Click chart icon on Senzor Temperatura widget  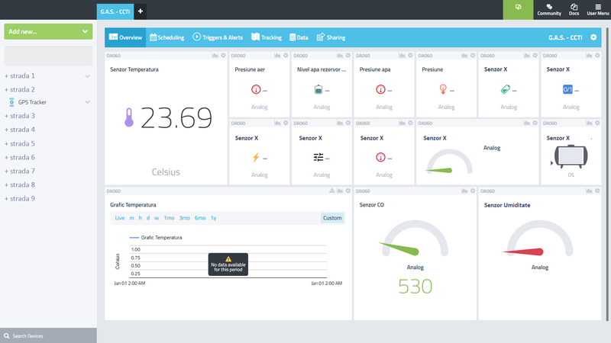coord(215,56)
